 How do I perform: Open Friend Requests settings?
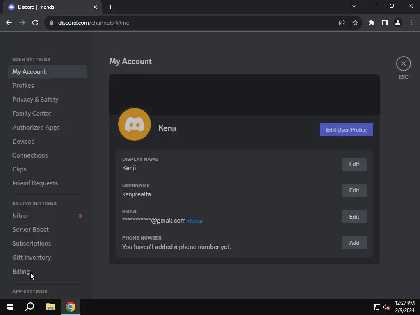pos(48,183)
